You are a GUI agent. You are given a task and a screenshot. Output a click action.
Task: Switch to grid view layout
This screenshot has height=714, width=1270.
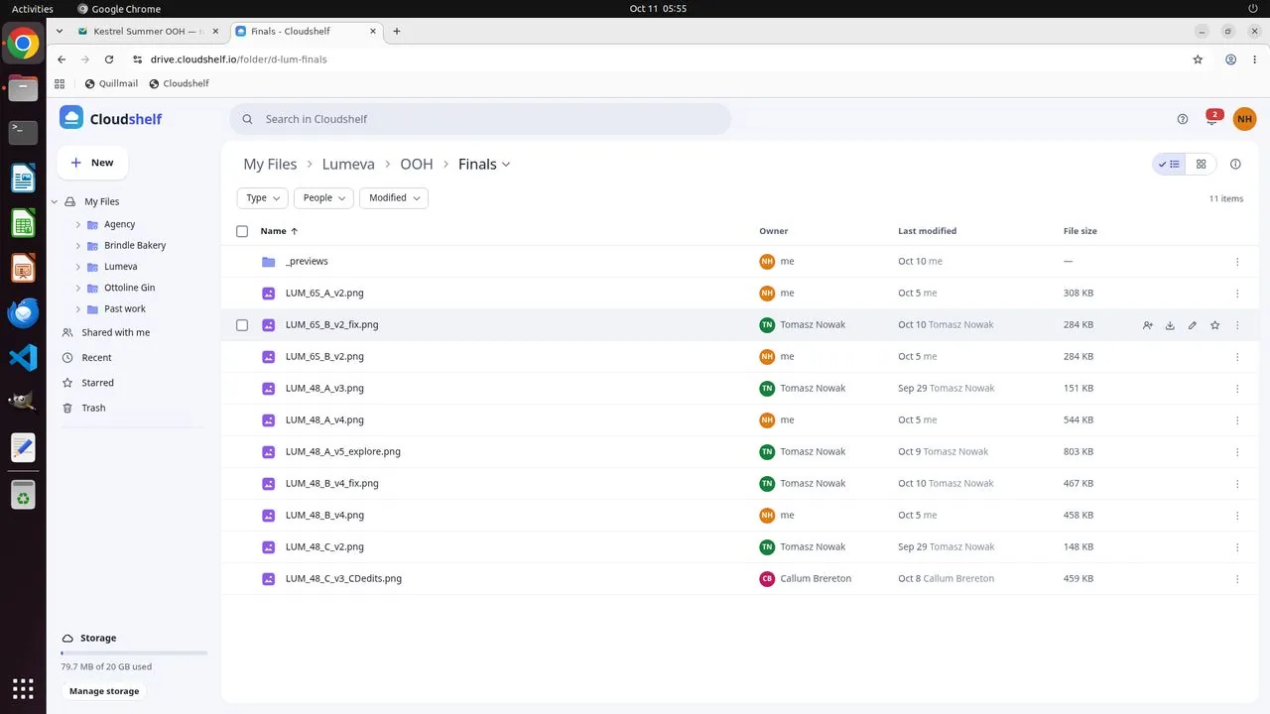1201,165
